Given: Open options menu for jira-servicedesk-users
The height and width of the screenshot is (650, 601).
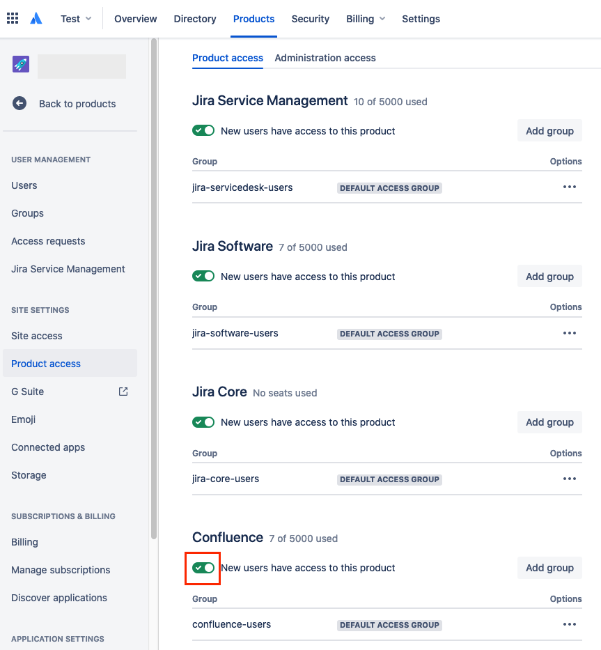Looking at the screenshot, I should (x=570, y=187).
